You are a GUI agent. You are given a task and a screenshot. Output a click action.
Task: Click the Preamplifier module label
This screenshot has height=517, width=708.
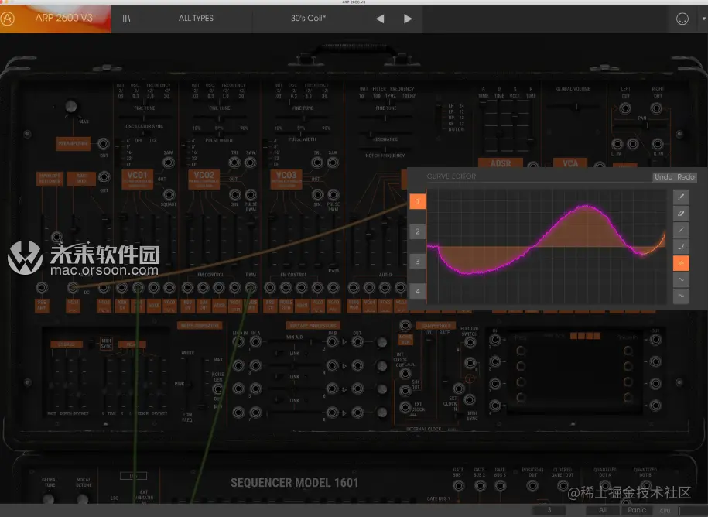click(74, 144)
